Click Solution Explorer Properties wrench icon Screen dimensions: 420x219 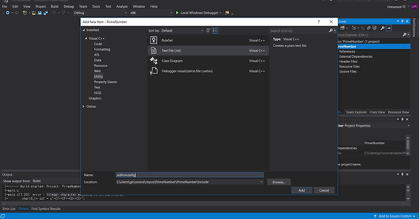383,28
